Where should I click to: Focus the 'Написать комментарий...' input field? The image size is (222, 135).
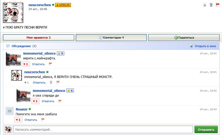pos(103,129)
